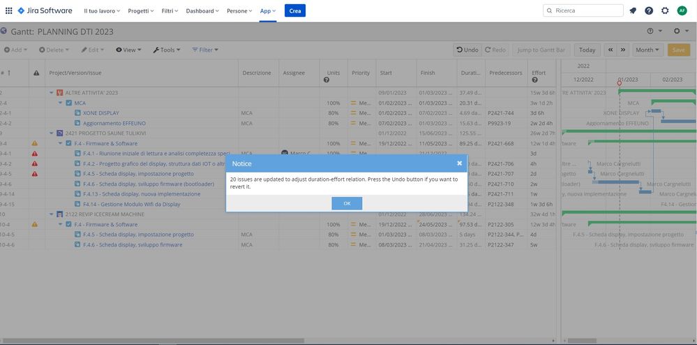The image size is (697, 345).
Task: Open the notifications bell icon
Action: (633, 10)
